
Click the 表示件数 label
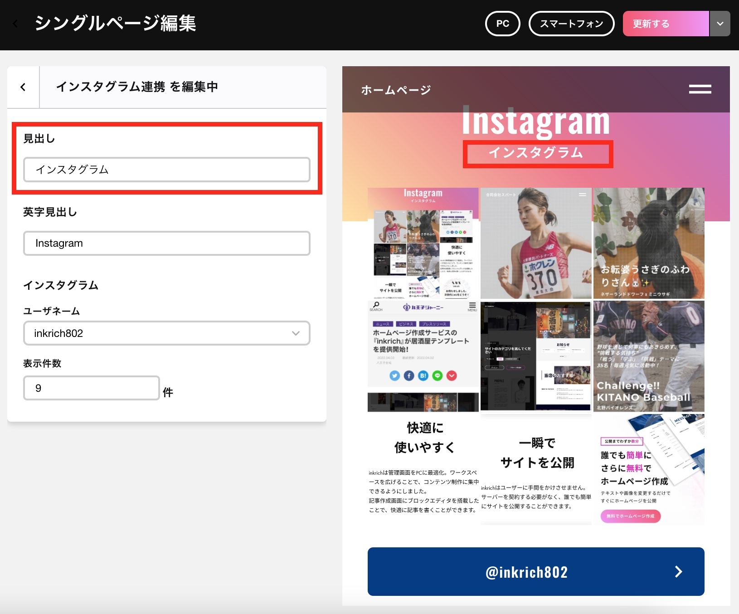pyautogui.click(x=42, y=363)
